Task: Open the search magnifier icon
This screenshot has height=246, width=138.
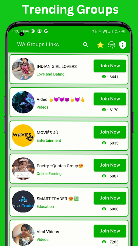Action: [86, 45]
